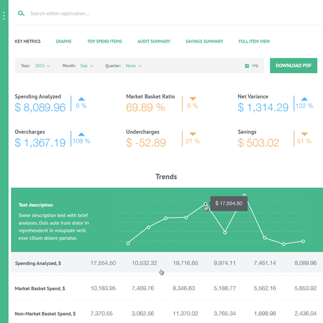Screen dimensions: 323x323
Task: Click the lowest dip point left of the peak
Action: (x=225, y=233)
